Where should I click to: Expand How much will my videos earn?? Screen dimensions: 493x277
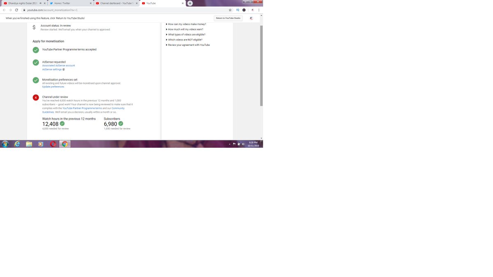coord(184,29)
